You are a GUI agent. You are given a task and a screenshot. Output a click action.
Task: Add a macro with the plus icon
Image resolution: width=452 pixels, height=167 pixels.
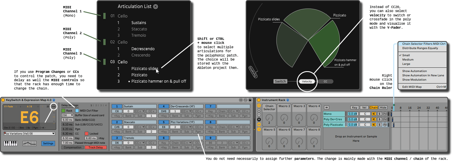259,110
